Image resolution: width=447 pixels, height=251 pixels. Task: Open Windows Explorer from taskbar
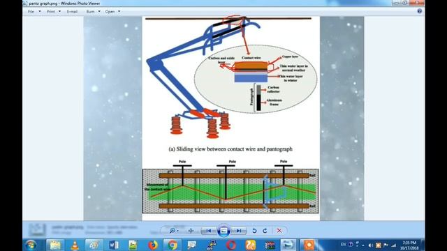tap(55, 245)
